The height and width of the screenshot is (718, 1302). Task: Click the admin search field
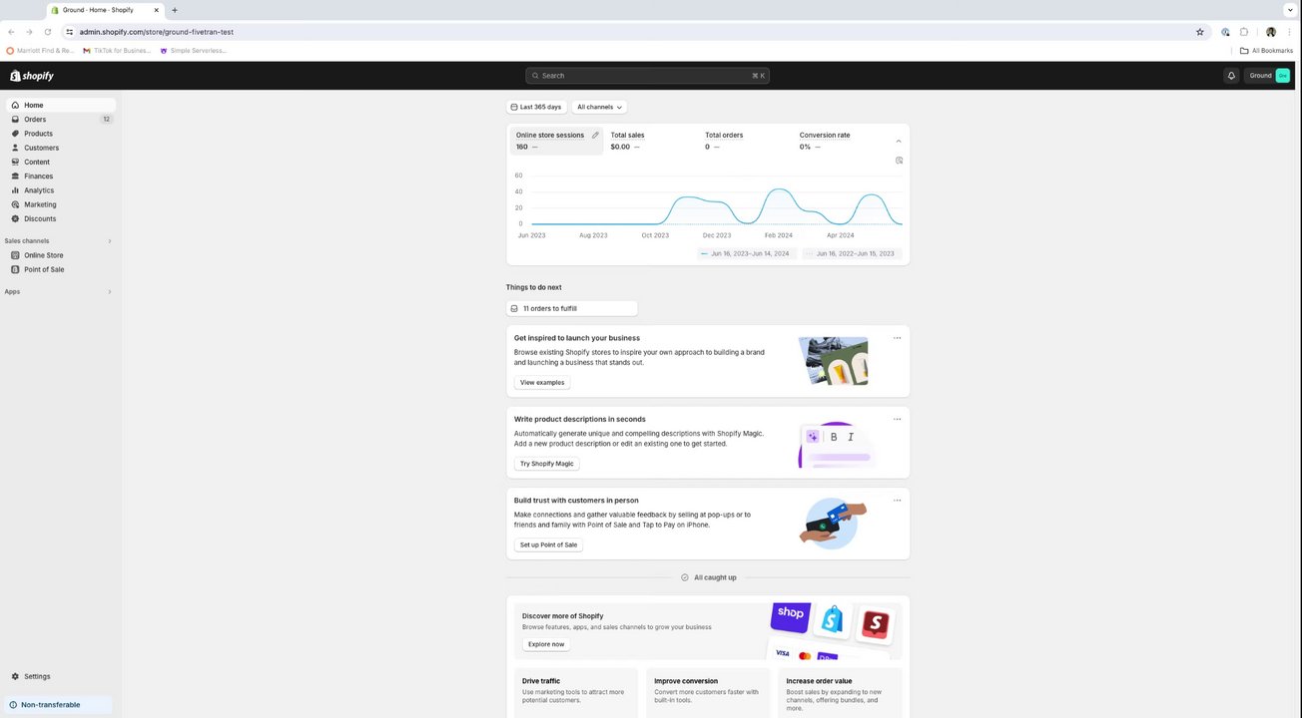click(647, 76)
